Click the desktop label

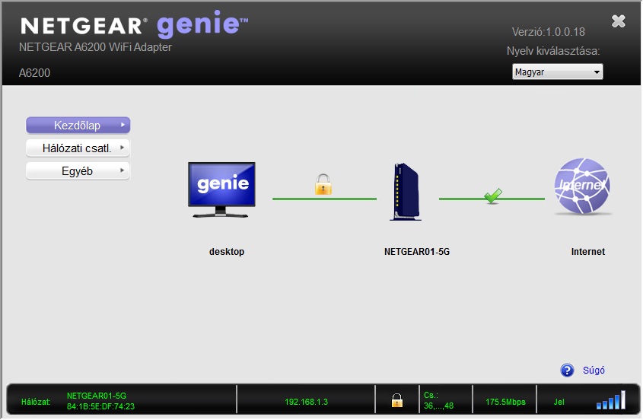(x=227, y=251)
